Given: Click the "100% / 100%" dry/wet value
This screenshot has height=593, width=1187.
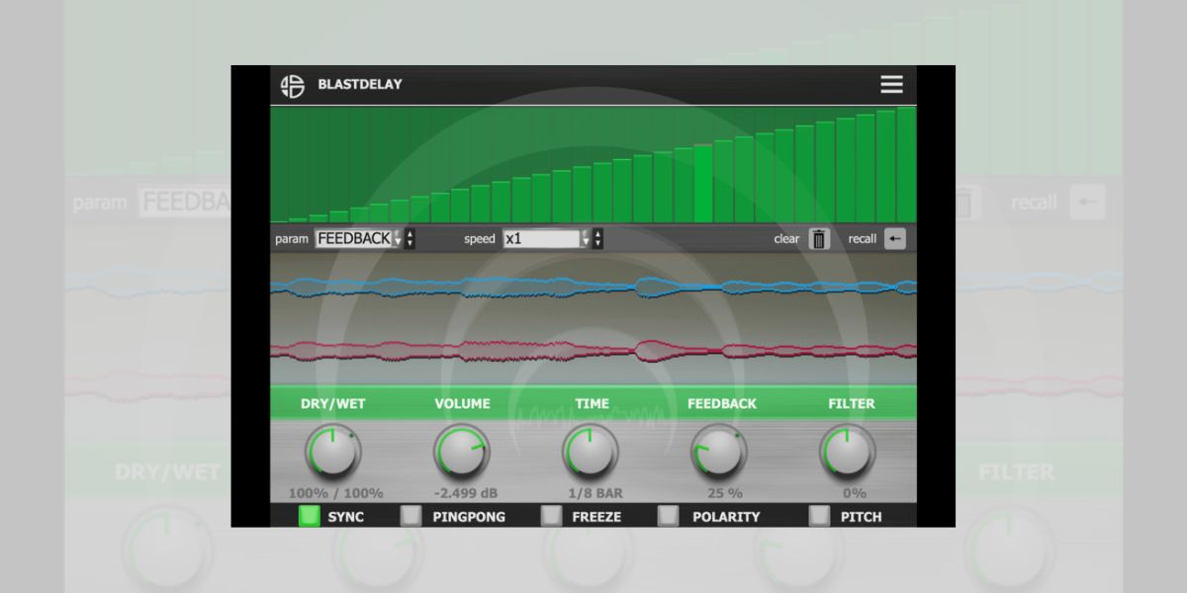Looking at the screenshot, I should 336,493.
